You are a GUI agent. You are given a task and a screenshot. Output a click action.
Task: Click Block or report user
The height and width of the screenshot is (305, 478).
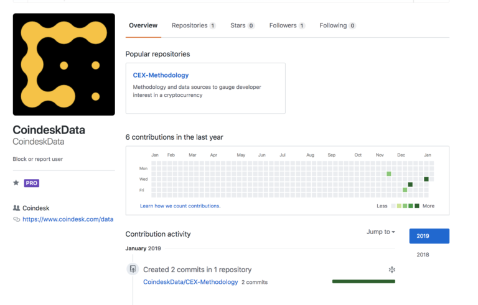click(x=38, y=159)
